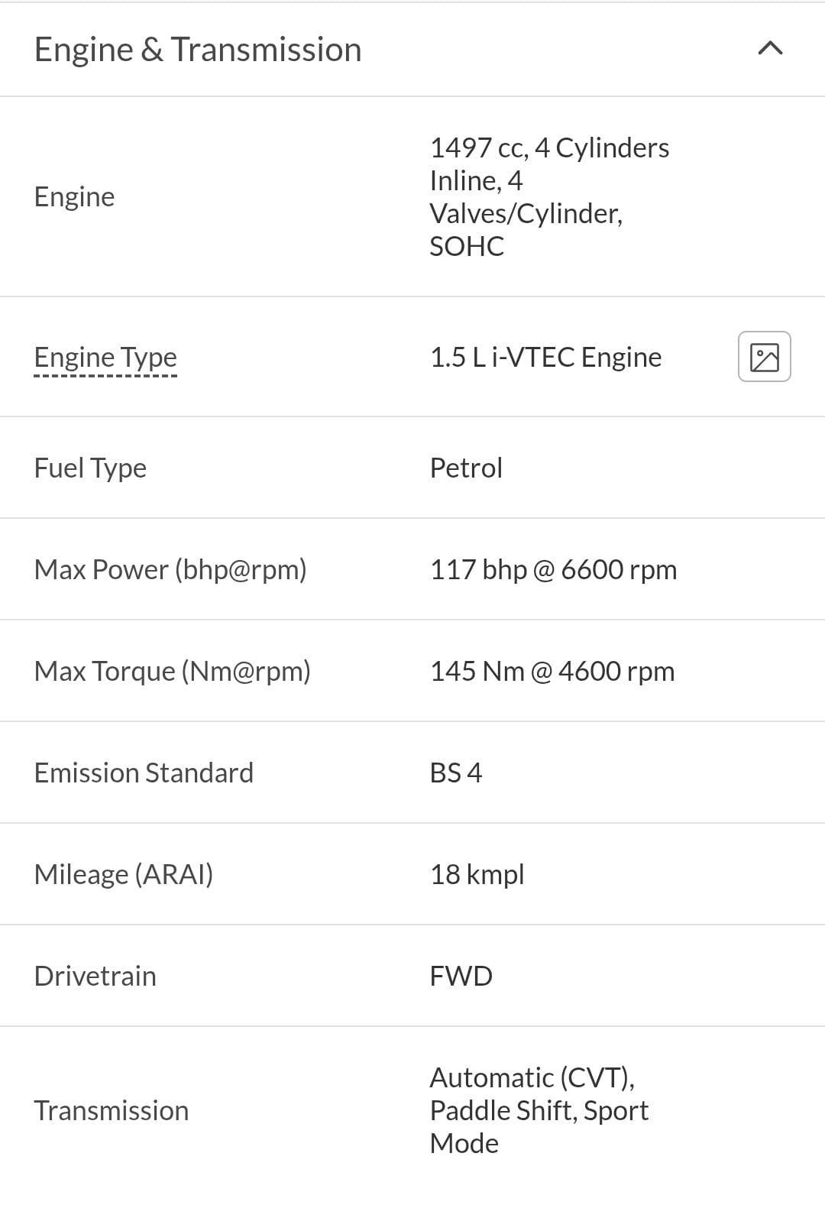Open the engine type image icon
The image size is (825, 1205).
coord(765,357)
